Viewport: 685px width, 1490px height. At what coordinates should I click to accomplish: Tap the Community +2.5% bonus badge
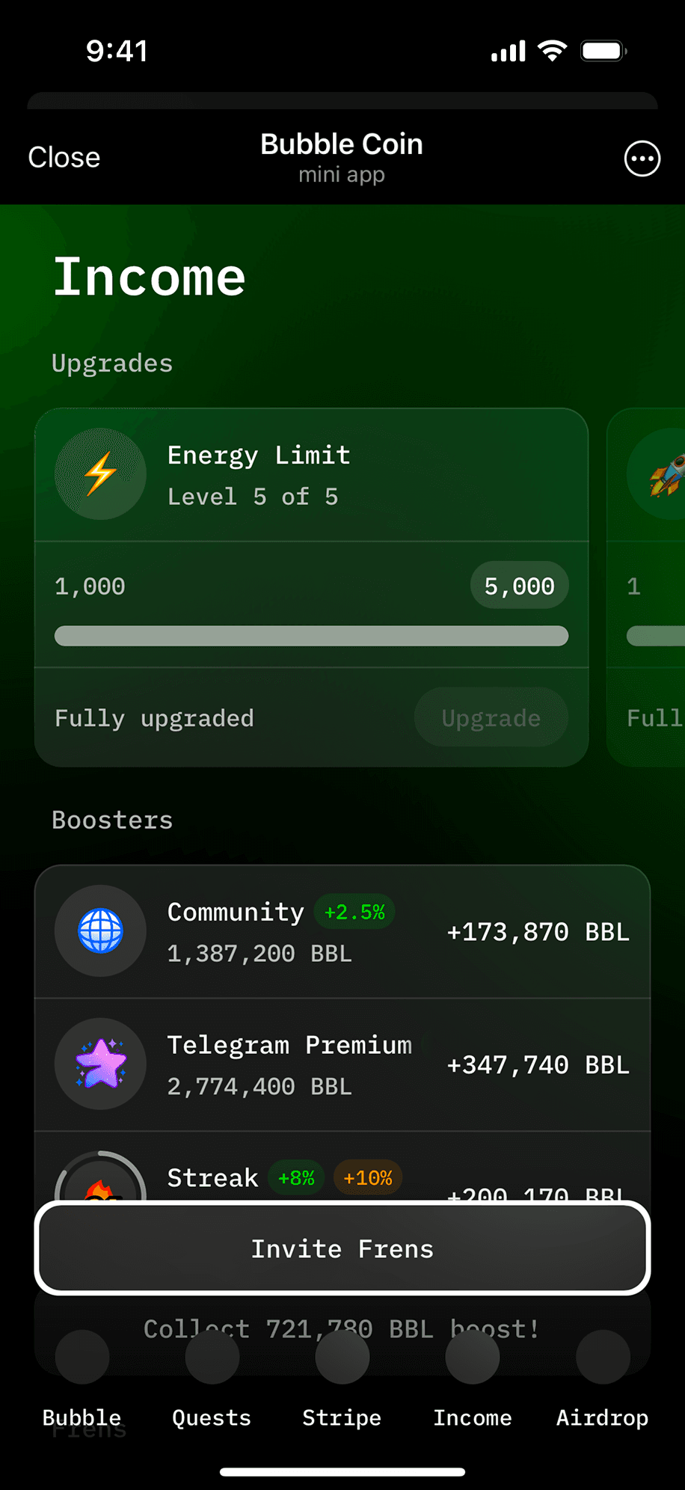(x=354, y=912)
